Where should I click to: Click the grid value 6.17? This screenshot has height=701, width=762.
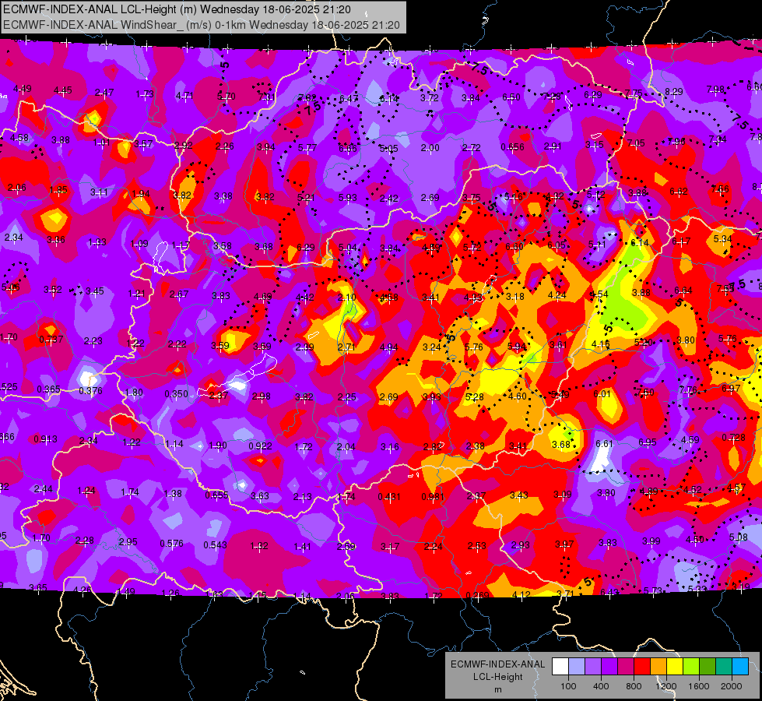pyautogui.click(x=681, y=241)
